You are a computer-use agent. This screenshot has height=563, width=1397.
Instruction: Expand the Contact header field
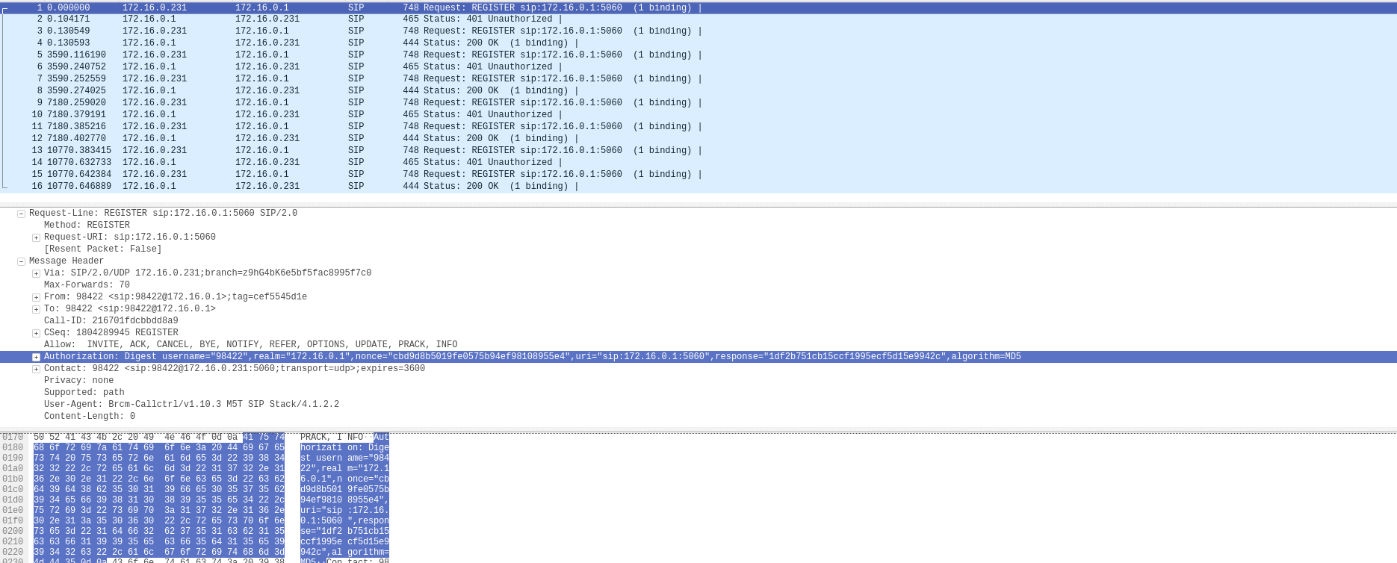(36, 369)
